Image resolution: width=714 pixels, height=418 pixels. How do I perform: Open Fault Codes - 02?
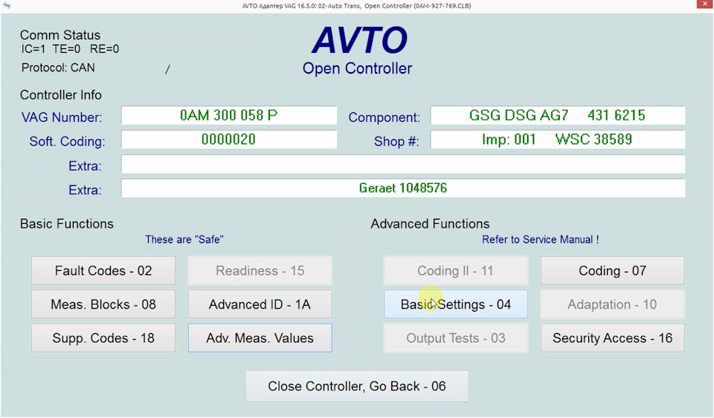(103, 271)
